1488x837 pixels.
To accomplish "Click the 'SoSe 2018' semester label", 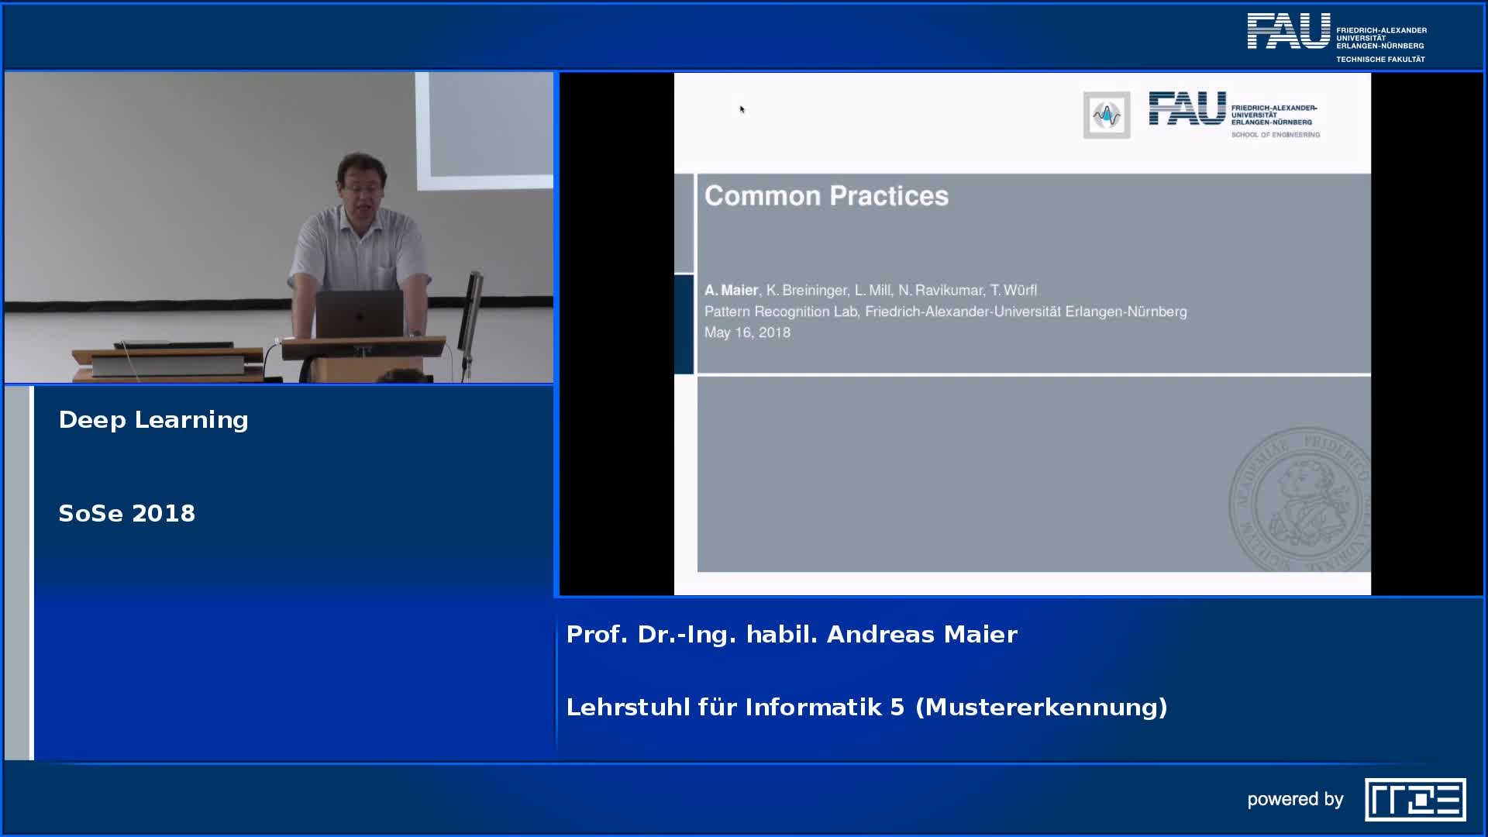I will tap(126, 514).
